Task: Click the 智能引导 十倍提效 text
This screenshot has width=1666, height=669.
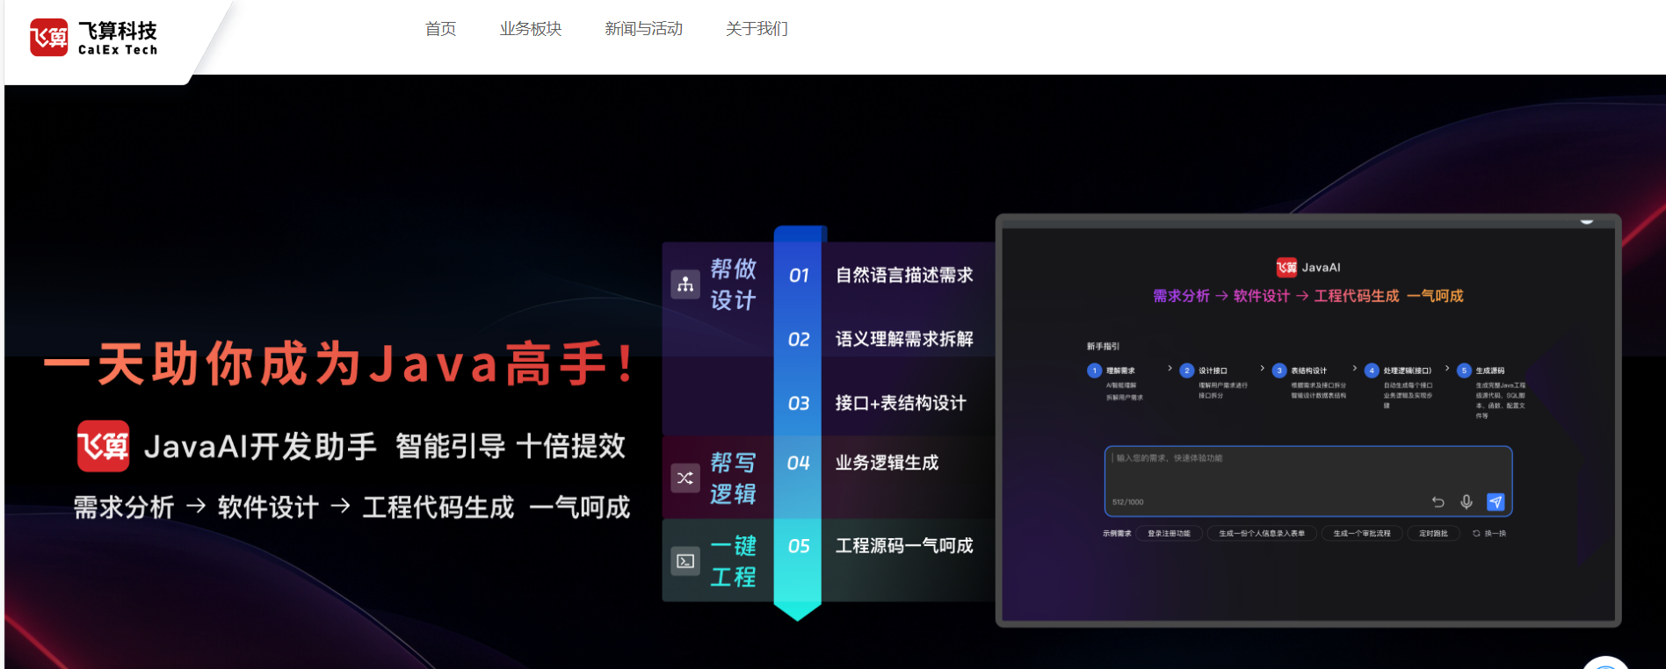Action: [x=511, y=446]
